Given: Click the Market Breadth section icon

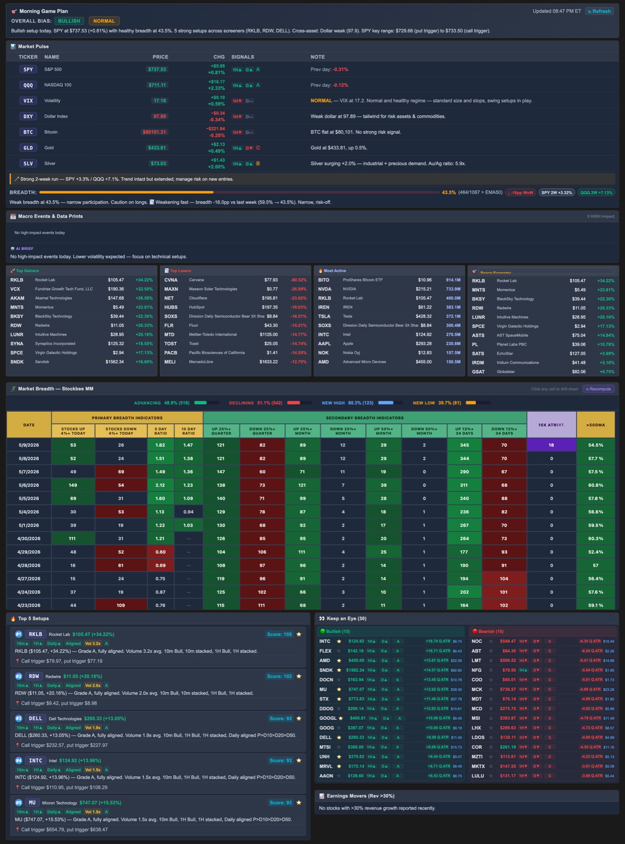Looking at the screenshot, I should [13, 389].
